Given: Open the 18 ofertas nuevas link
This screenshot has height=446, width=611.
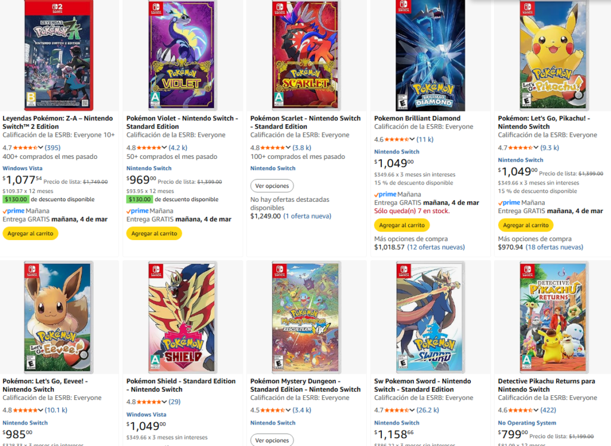Looking at the screenshot, I should click(x=555, y=247).
